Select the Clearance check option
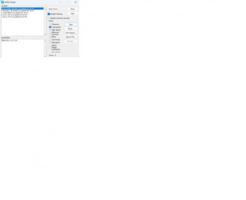The width and height of the screenshot is (246, 200). [50, 24]
